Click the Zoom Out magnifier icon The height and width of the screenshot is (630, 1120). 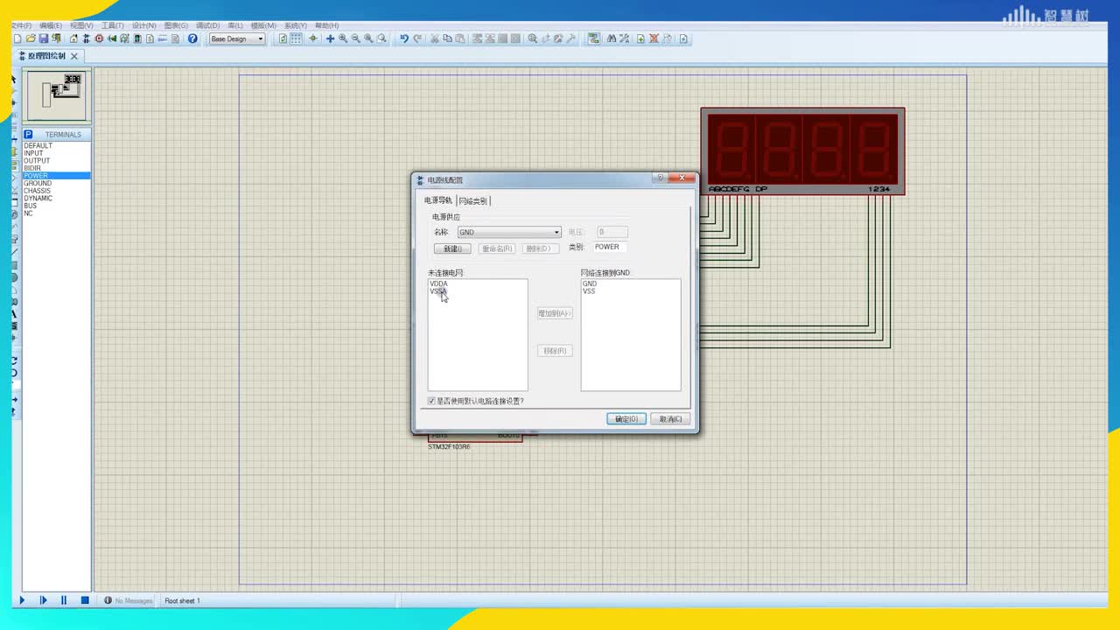(356, 38)
